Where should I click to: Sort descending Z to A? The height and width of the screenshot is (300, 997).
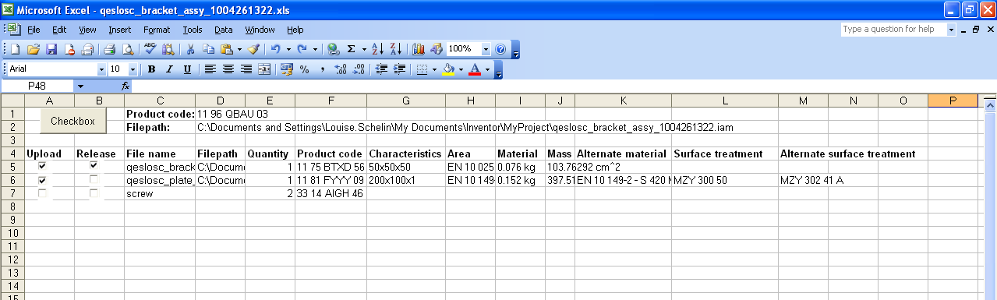[395, 49]
